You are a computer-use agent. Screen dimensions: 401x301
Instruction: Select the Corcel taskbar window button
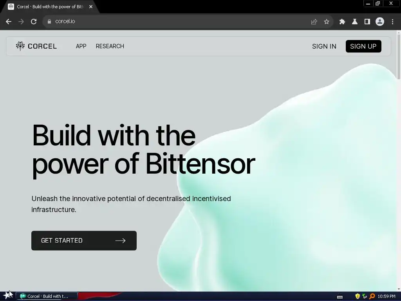click(47, 296)
